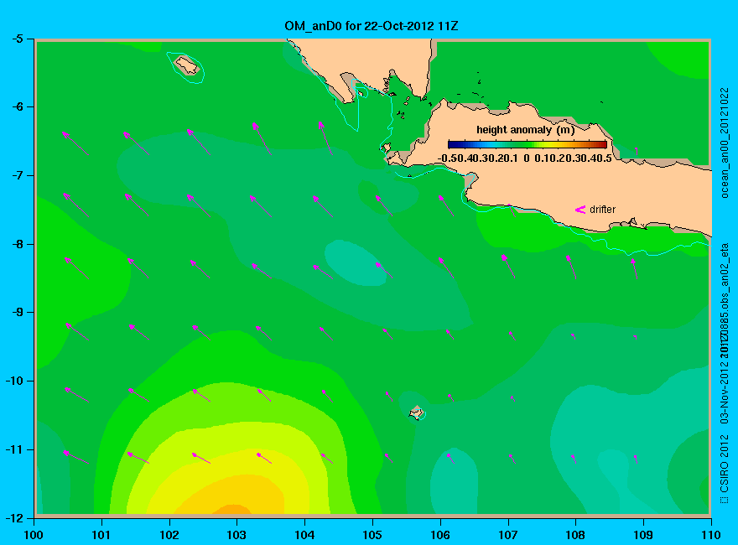Click the x-axis label '101'
The image size is (738, 545).
coord(101,535)
